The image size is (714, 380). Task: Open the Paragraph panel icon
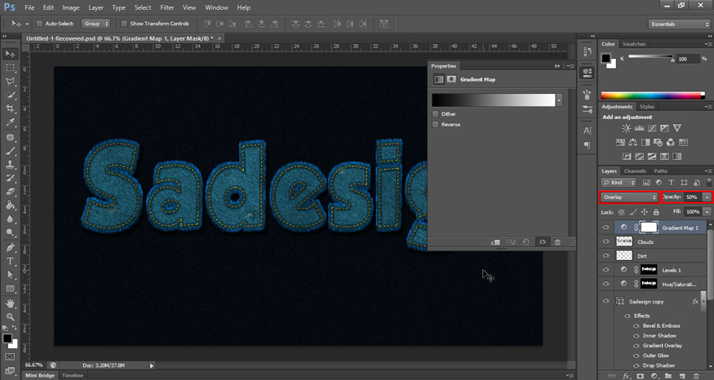[588, 145]
